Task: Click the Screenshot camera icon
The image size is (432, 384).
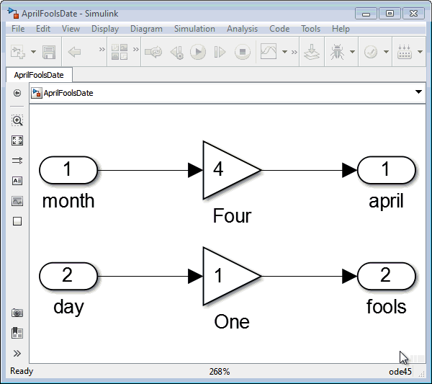Action: tap(17, 313)
